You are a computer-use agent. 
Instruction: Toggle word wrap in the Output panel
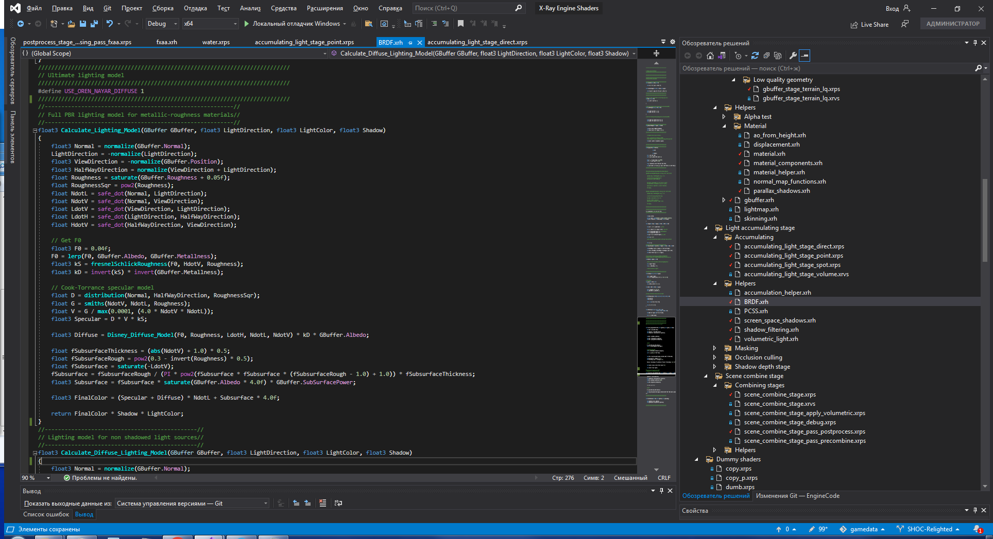tap(338, 503)
